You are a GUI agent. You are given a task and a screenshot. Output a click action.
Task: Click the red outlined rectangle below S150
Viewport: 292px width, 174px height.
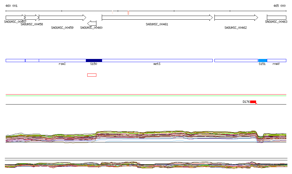click(92, 75)
